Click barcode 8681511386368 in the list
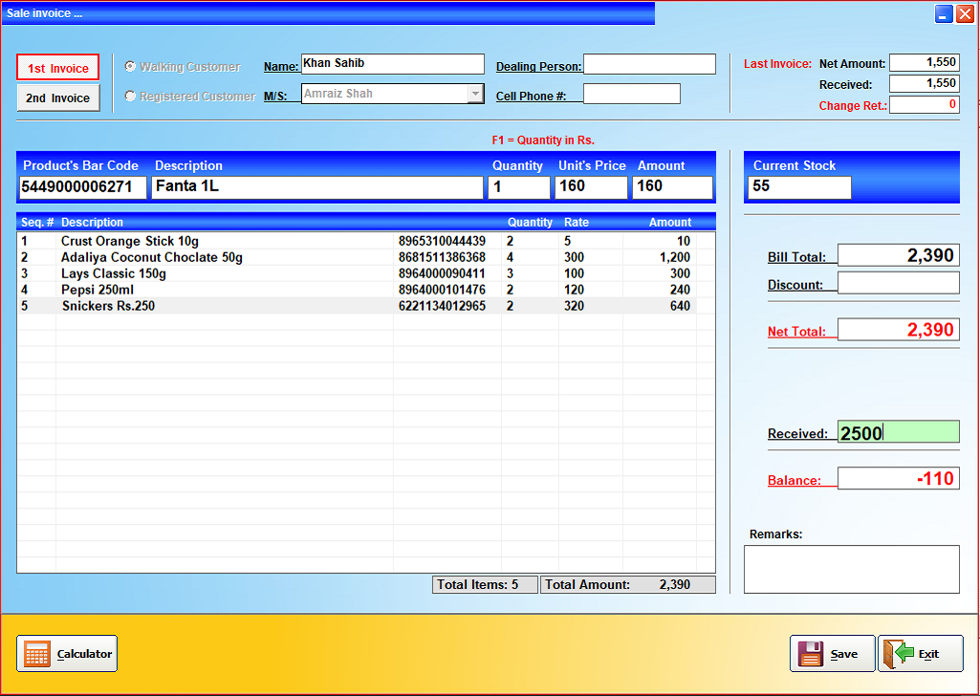 [442, 257]
